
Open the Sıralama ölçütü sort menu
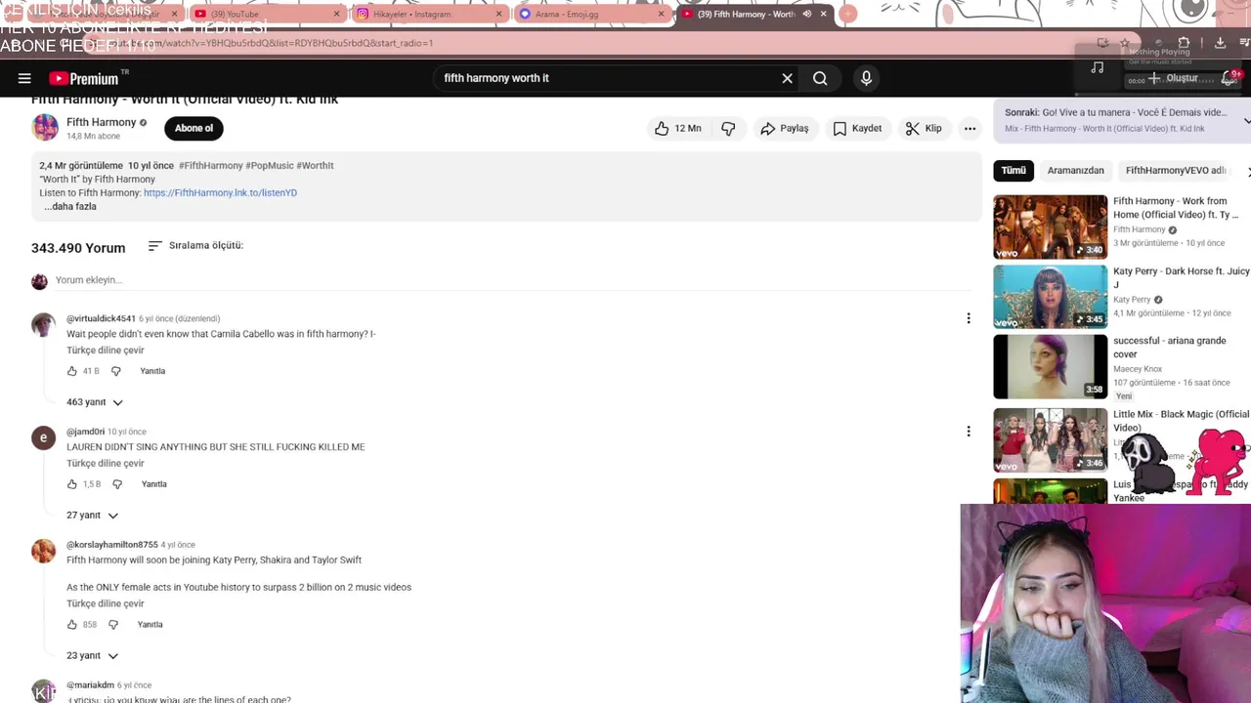tap(195, 245)
